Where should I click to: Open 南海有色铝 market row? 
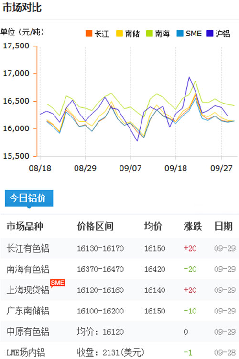pyautogui.click(x=119, y=269)
